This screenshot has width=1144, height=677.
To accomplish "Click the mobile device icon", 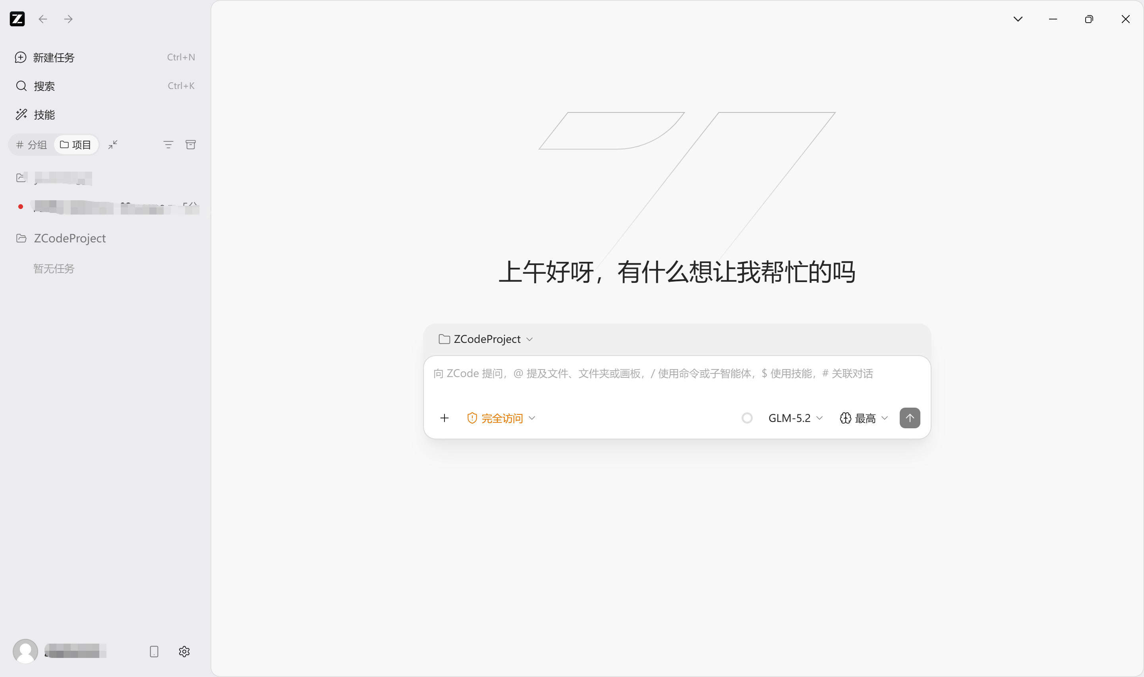I will (154, 652).
